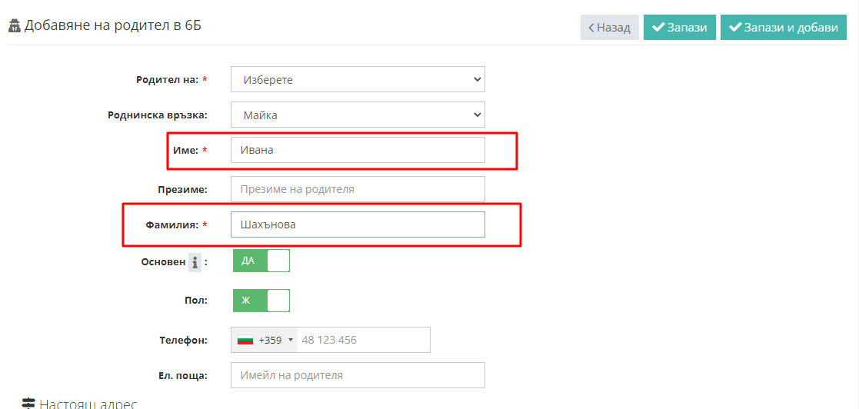
Task: Click the checkmark icon on Запази button
Action: (658, 28)
